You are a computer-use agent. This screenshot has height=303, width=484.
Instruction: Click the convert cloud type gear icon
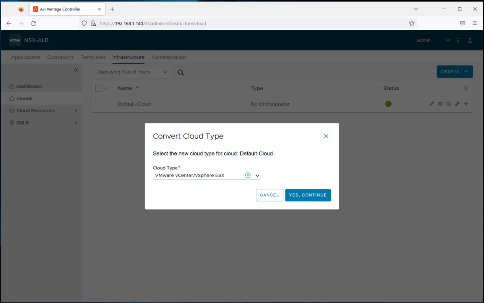tap(440, 104)
